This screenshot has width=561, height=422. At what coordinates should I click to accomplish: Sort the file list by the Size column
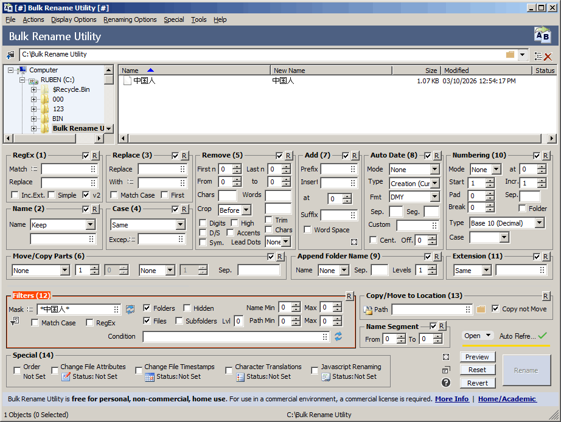tap(416, 71)
